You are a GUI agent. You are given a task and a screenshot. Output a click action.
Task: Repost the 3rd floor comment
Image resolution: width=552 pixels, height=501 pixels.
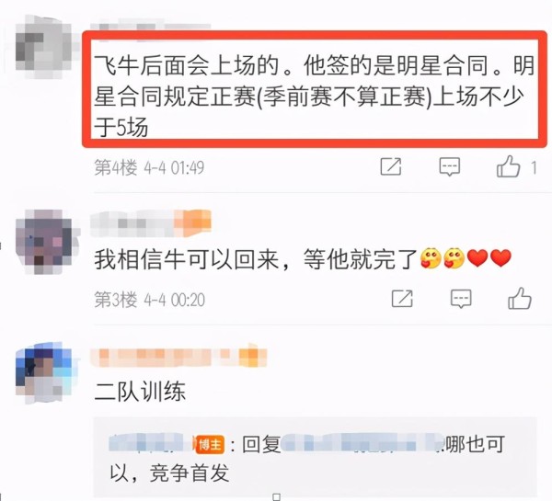pyautogui.click(x=402, y=299)
